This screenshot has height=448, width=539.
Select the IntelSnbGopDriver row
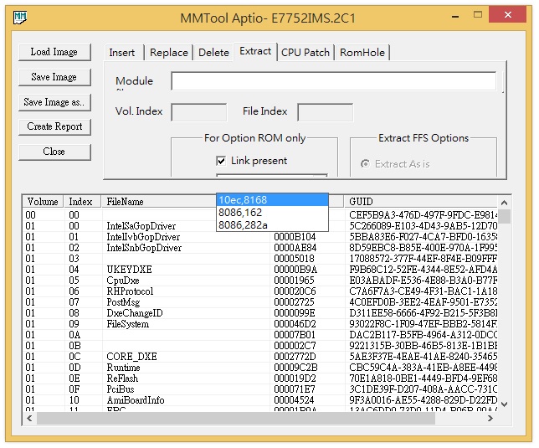pyautogui.click(x=259, y=248)
